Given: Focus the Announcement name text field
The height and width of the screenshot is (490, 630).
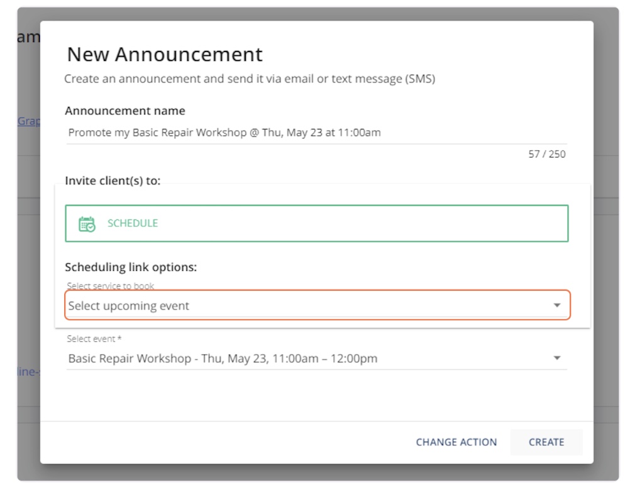Looking at the screenshot, I should tap(314, 133).
